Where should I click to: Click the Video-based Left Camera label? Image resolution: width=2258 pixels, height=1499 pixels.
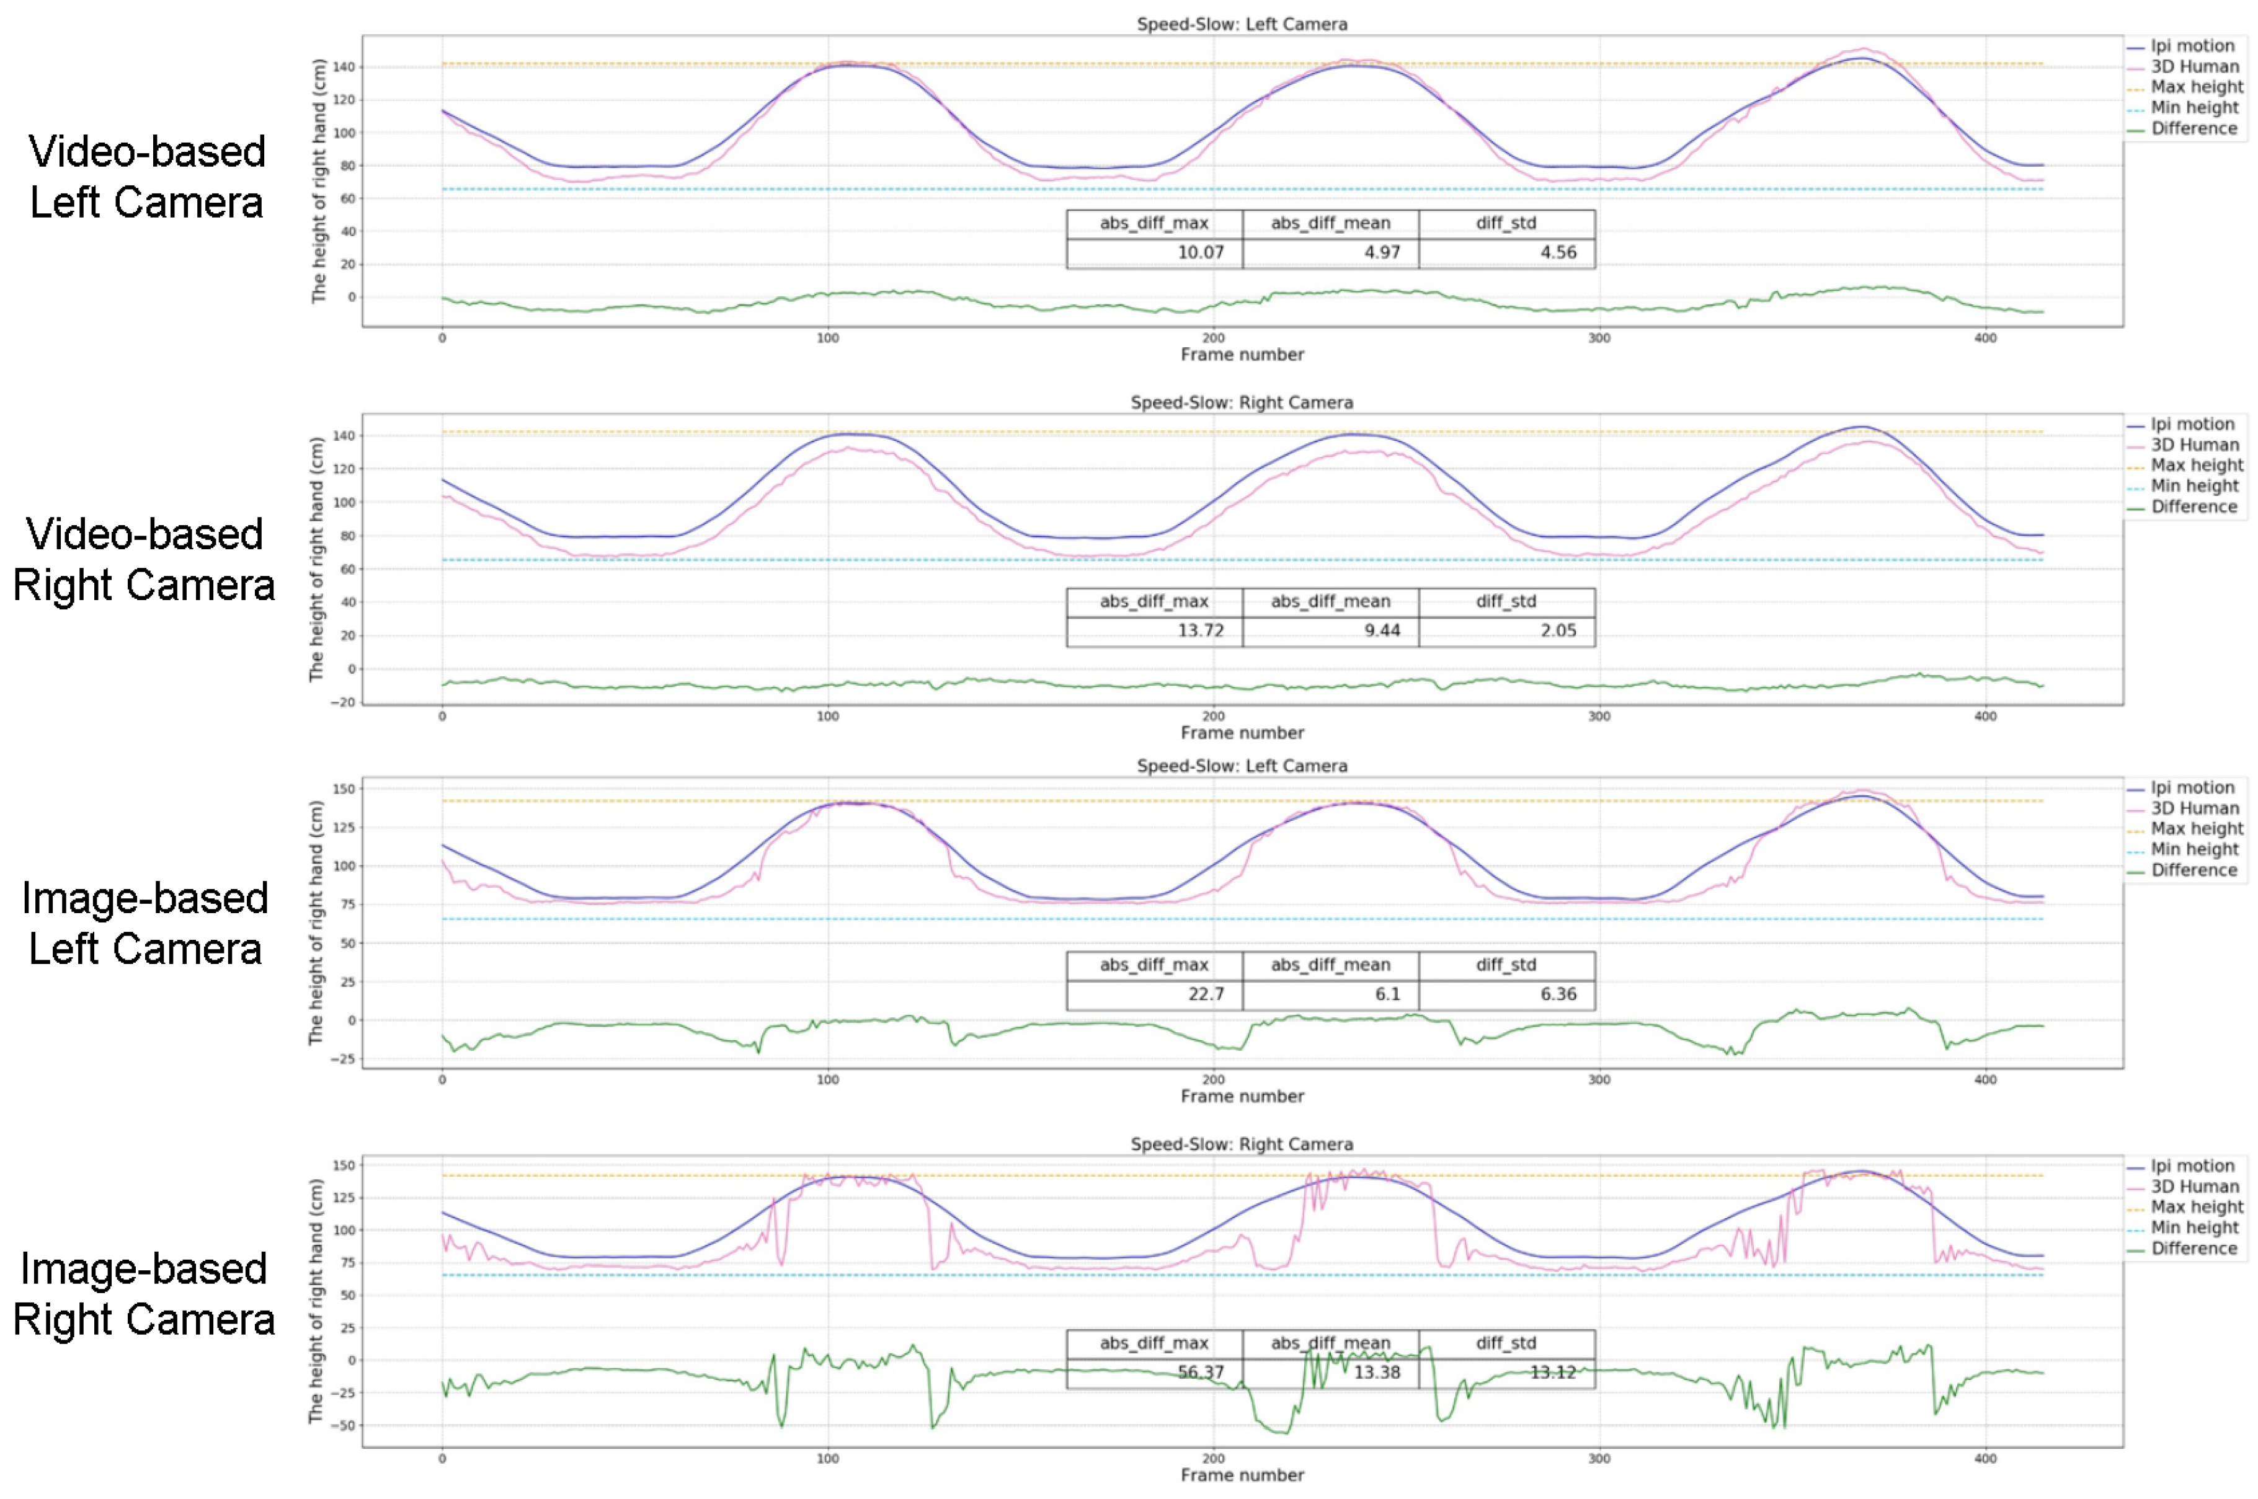[146, 177]
